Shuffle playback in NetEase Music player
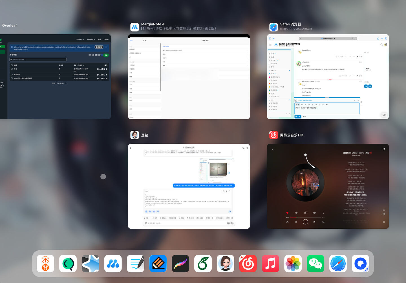This screenshot has height=283, width=406. [x=287, y=222]
